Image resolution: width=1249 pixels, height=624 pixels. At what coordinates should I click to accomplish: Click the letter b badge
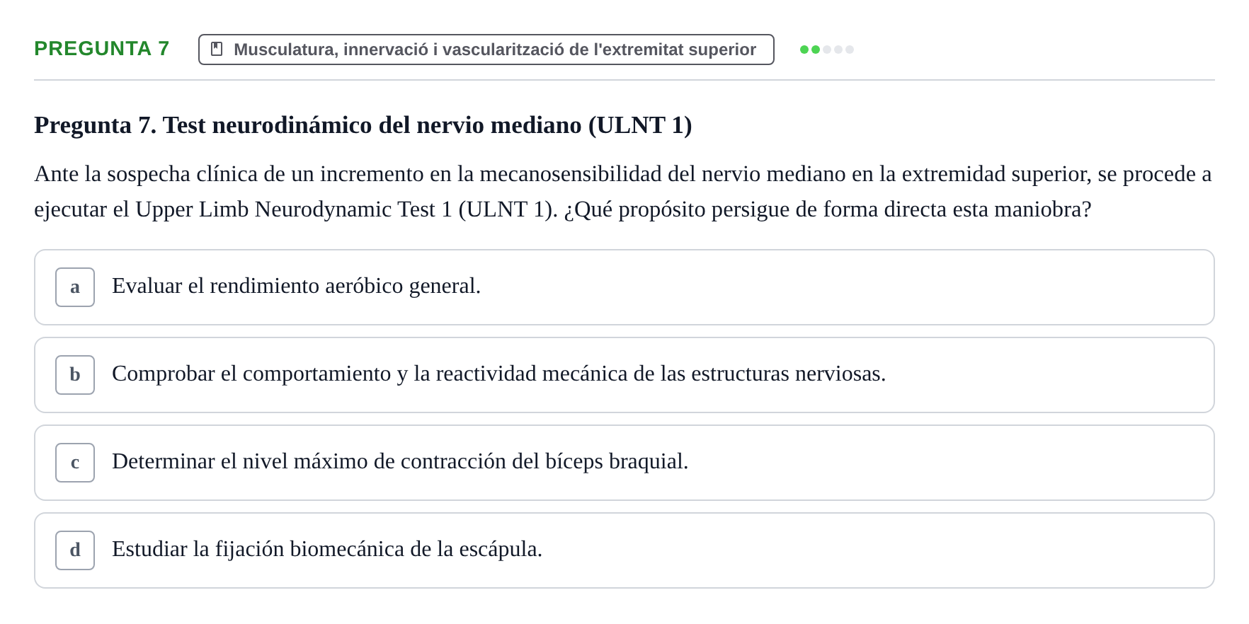tap(75, 375)
